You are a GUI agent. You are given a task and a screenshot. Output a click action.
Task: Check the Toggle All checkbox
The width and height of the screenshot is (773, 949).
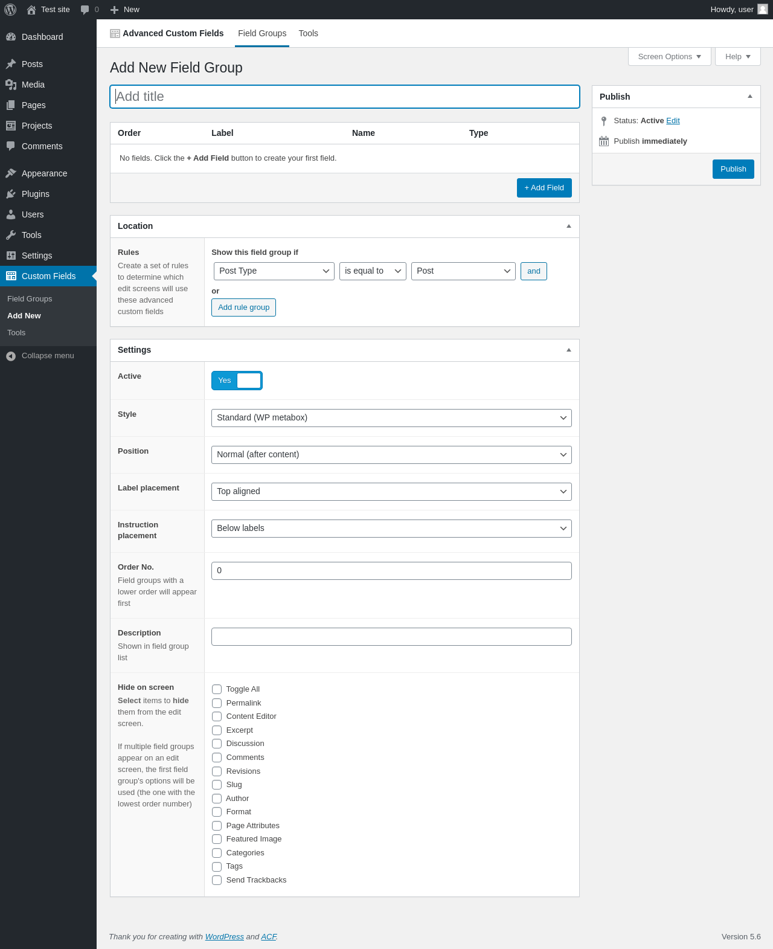point(217,689)
